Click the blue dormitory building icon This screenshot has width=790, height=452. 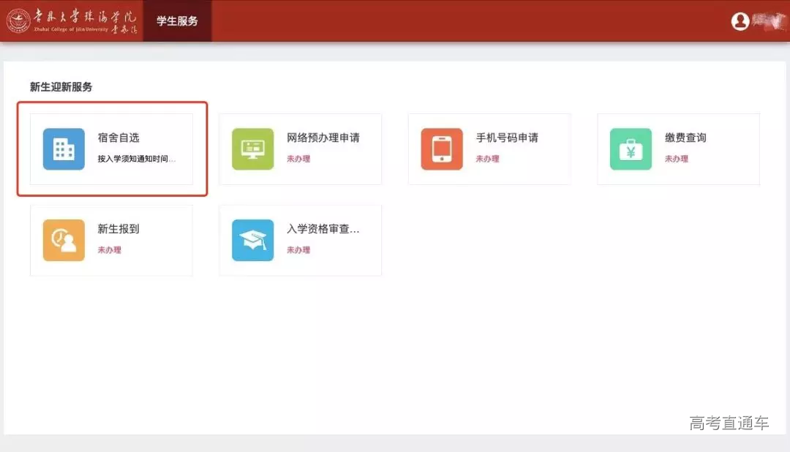pos(64,149)
